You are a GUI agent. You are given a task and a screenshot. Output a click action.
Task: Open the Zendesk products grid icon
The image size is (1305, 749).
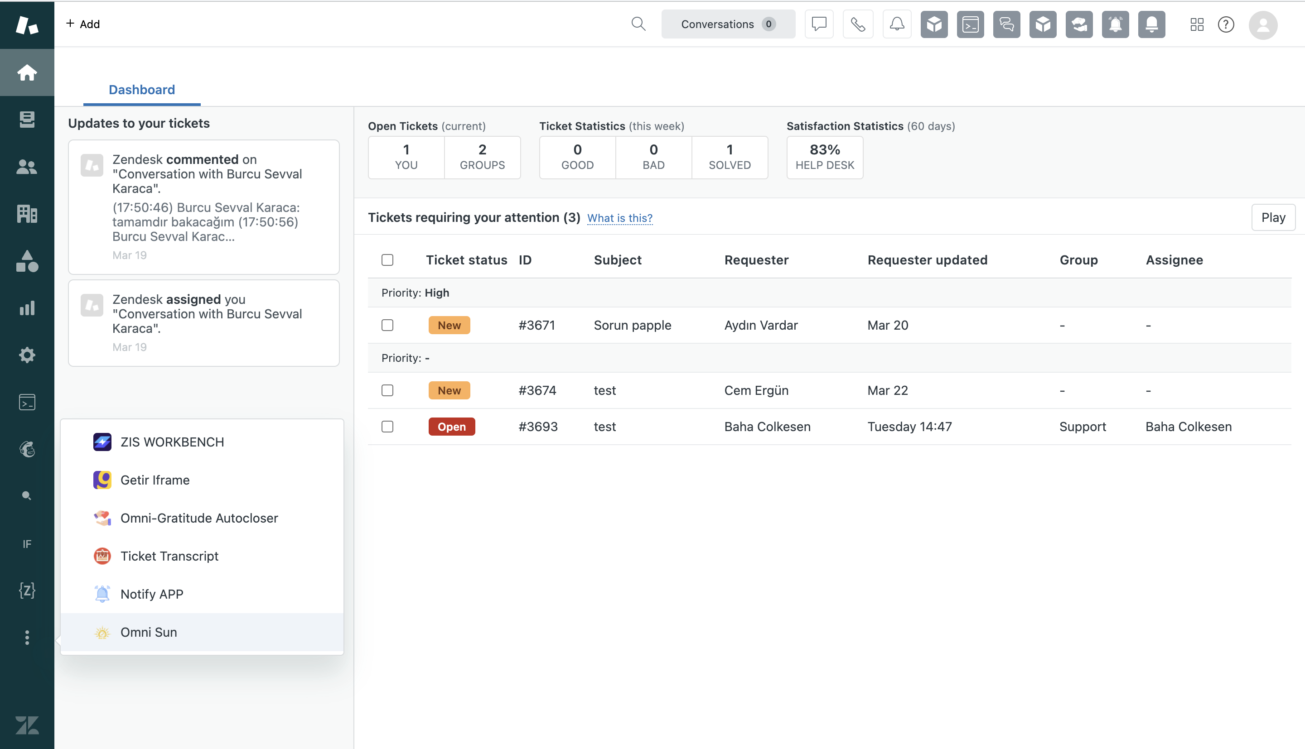point(1197,24)
